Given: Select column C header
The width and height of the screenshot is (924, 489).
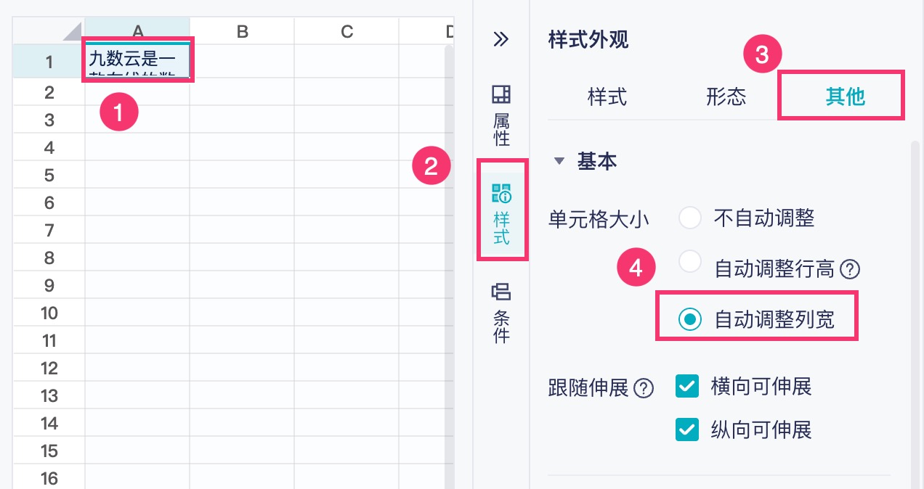Looking at the screenshot, I should click(x=346, y=31).
